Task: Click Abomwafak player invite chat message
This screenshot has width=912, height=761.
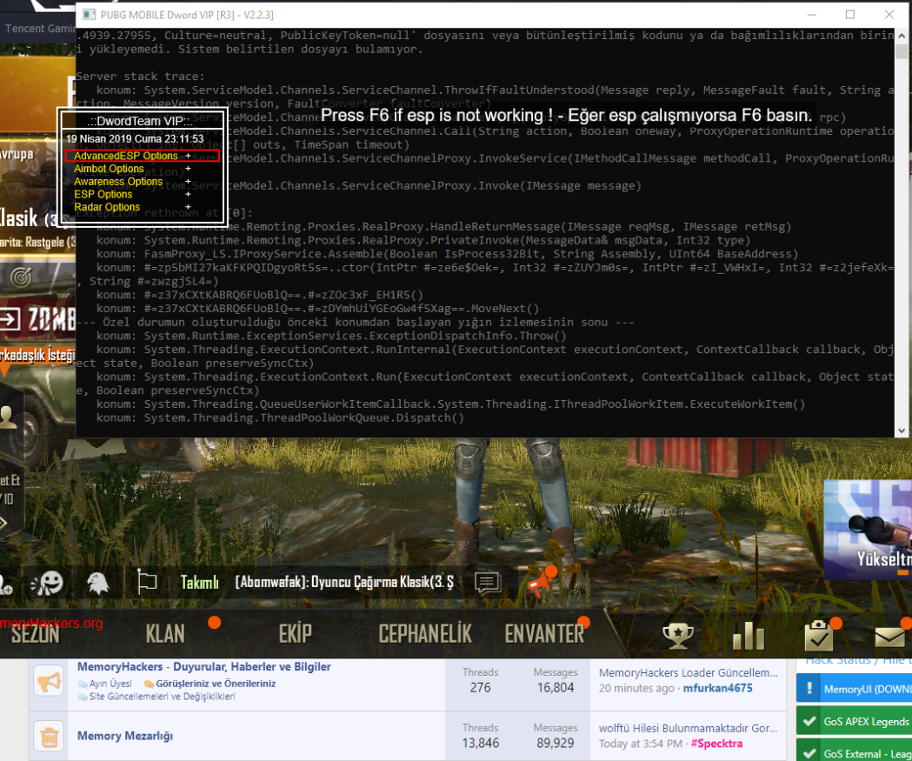Action: (344, 582)
